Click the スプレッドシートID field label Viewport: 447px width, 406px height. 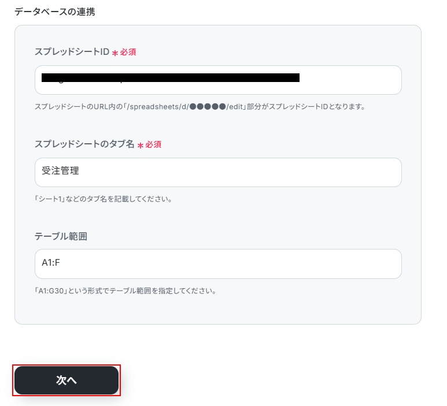point(72,52)
